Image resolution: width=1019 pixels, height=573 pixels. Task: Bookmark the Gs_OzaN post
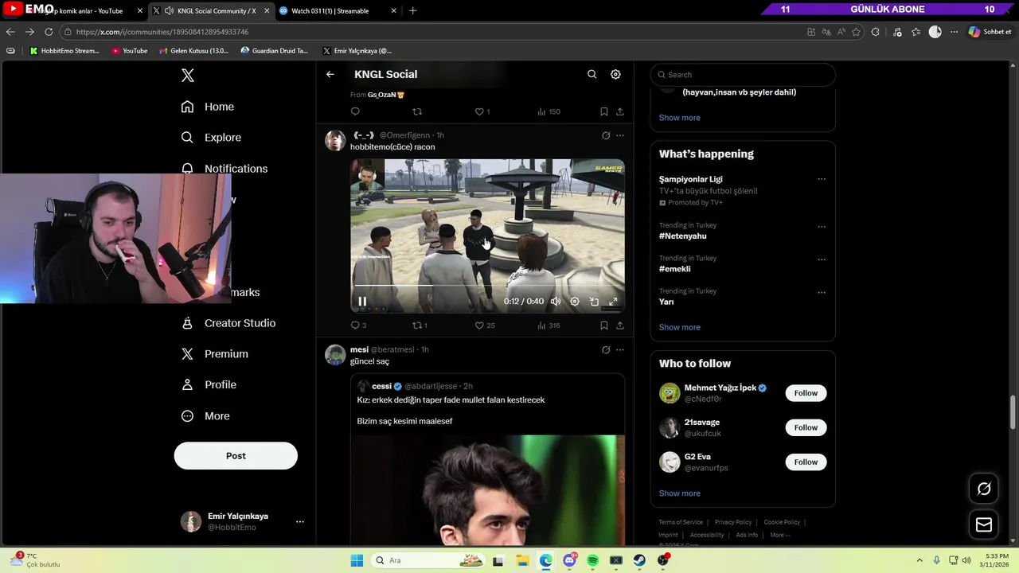click(604, 111)
